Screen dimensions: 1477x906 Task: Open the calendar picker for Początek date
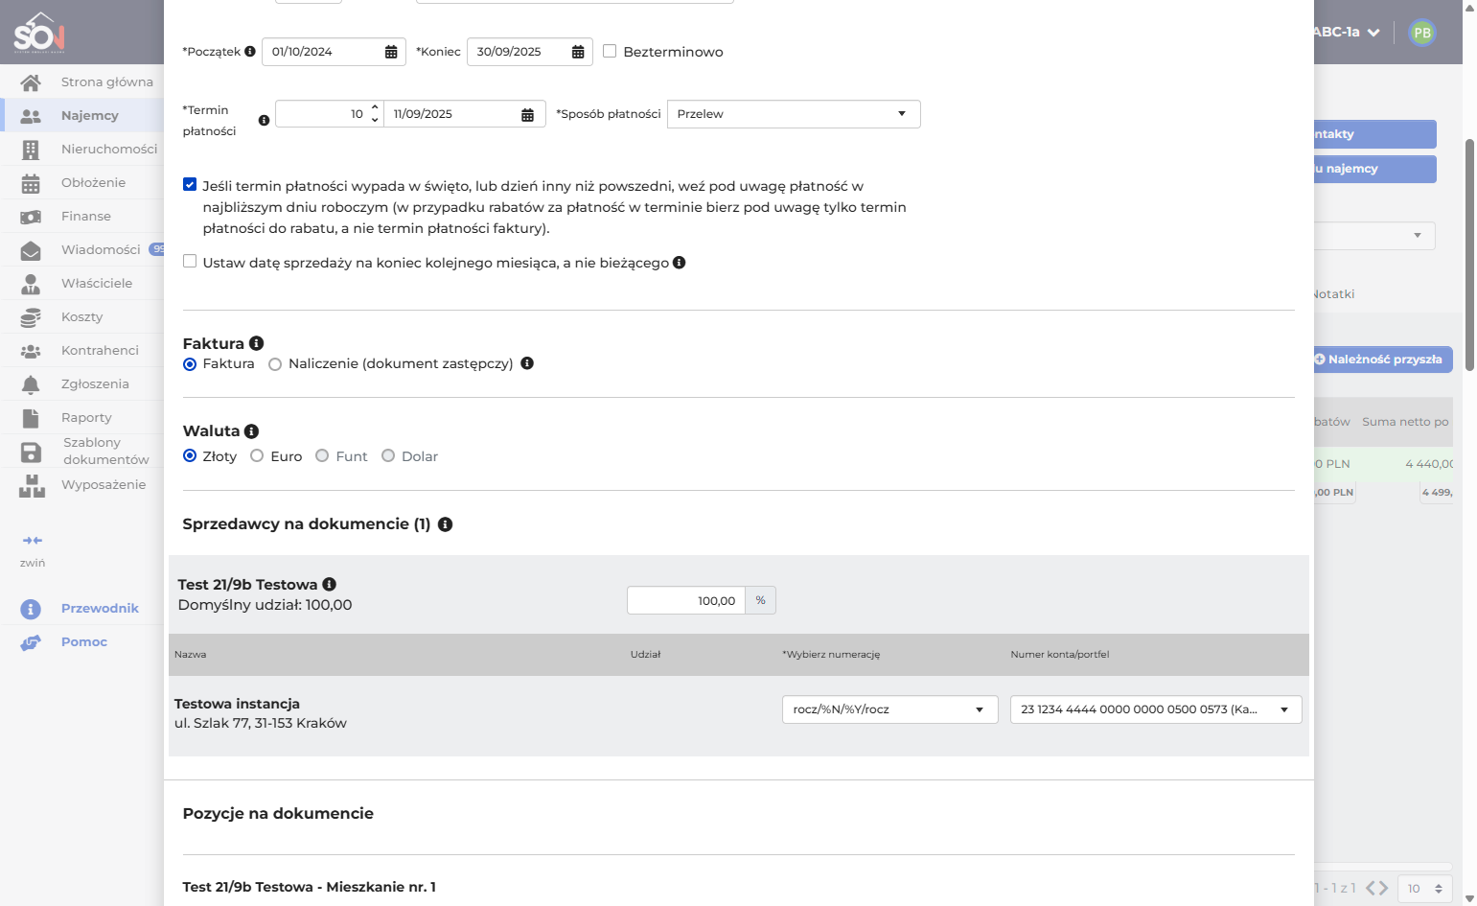pos(391,52)
